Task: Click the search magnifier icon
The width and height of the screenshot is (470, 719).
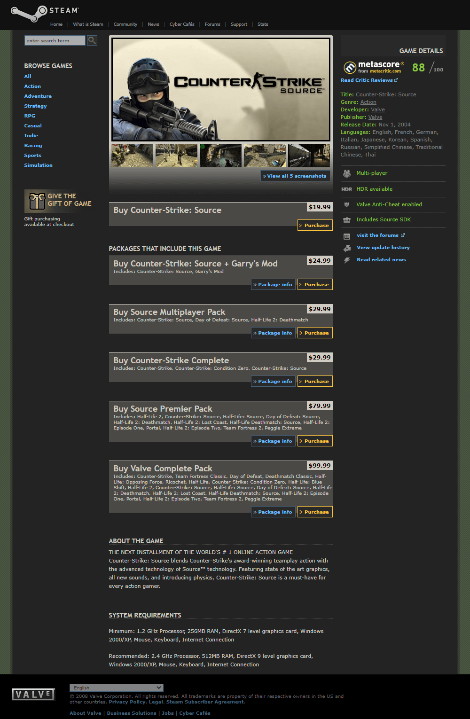Action: (x=92, y=40)
